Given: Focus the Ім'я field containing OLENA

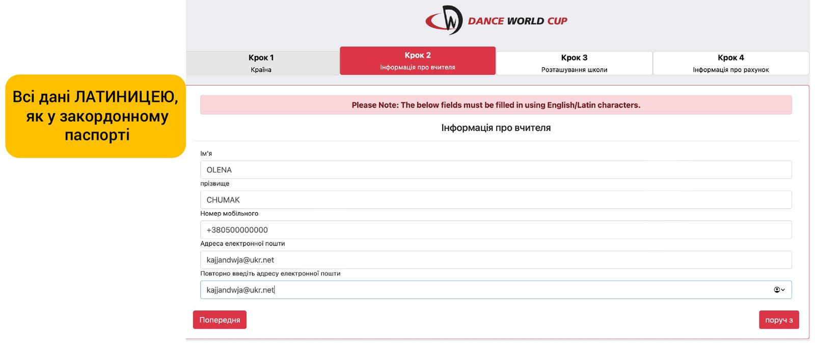Looking at the screenshot, I should click(x=496, y=170).
